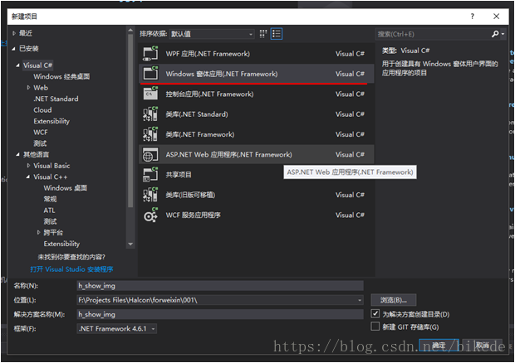515x363 pixels.
Task: Click the 取消 button
Action: coord(482,346)
